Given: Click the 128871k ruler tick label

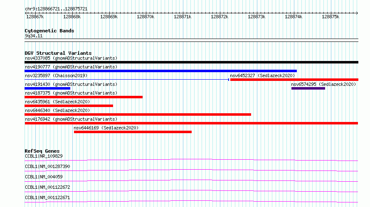Looking at the screenshot, I should point(183,17).
